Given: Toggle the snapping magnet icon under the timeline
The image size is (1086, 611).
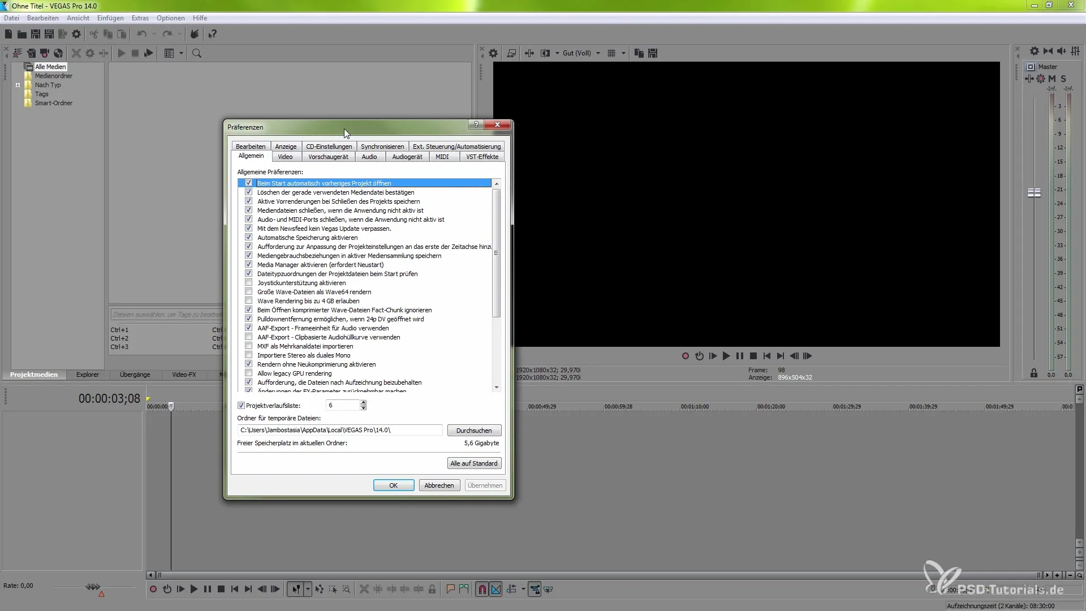Looking at the screenshot, I should click(482, 589).
